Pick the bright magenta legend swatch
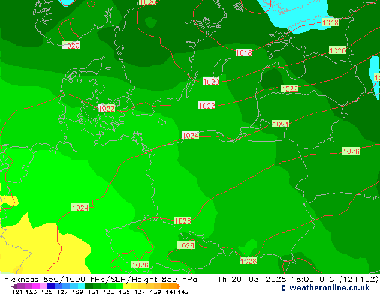This screenshot has width=380, height=294. 36,286
